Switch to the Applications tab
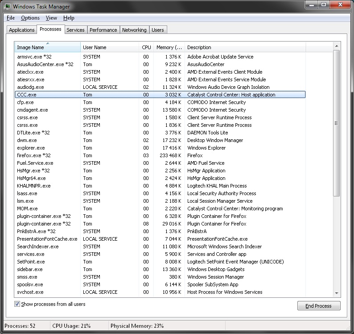354x334 pixels. (x=22, y=30)
